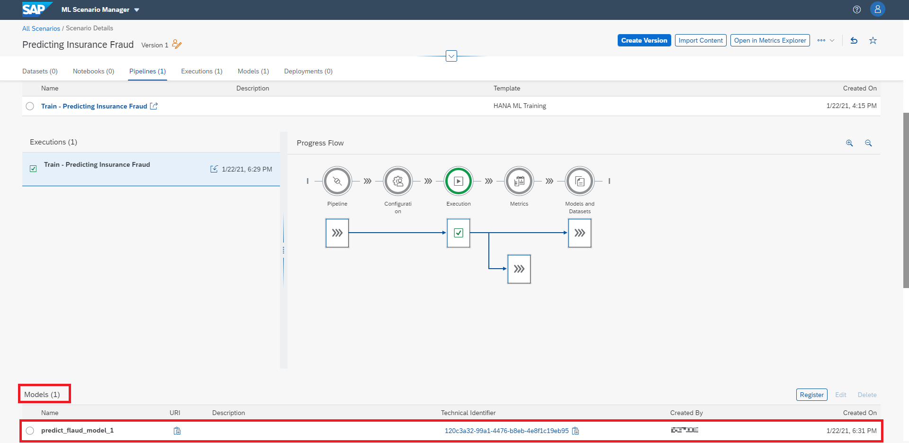Open the Metrics step icon
Viewport: 909px width, 443px height.
(x=519, y=181)
